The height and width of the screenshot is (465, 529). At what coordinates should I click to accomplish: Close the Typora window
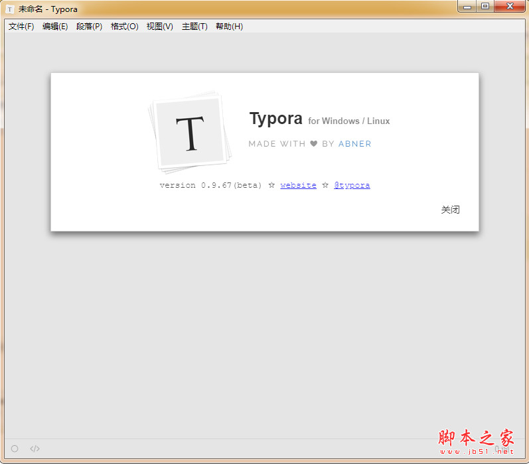pos(510,7)
